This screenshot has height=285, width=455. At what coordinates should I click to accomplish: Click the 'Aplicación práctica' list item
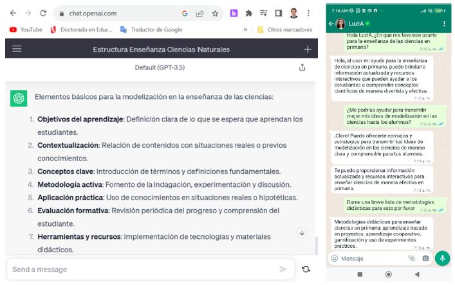coord(163,198)
